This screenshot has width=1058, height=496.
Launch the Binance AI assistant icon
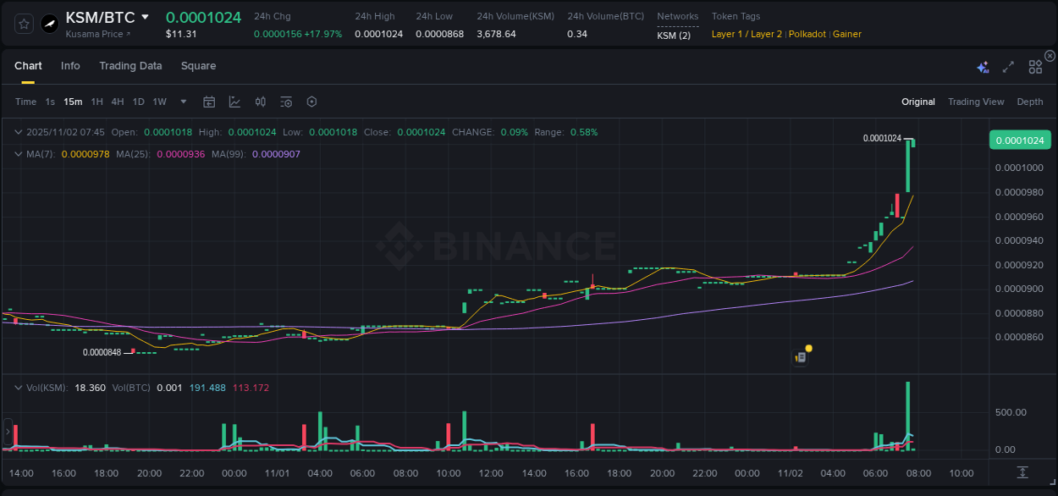click(x=983, y=65)
